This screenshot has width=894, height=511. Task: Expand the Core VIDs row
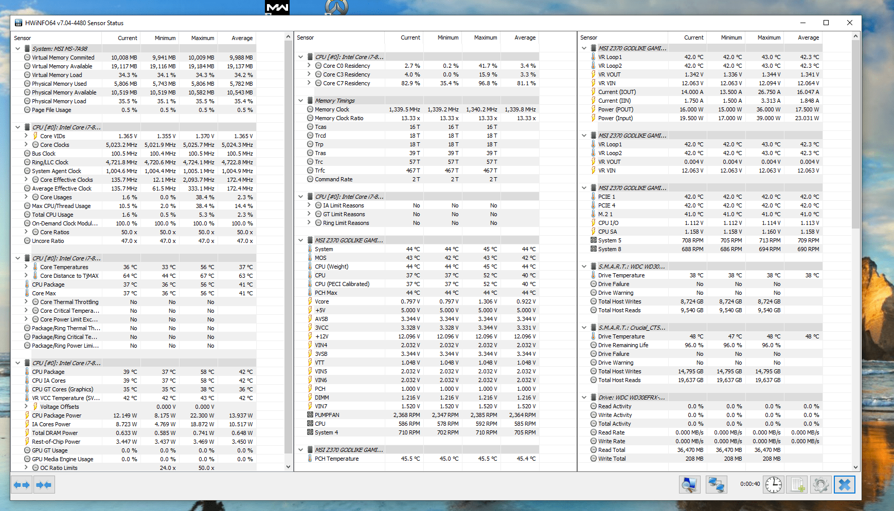(26, 136)
